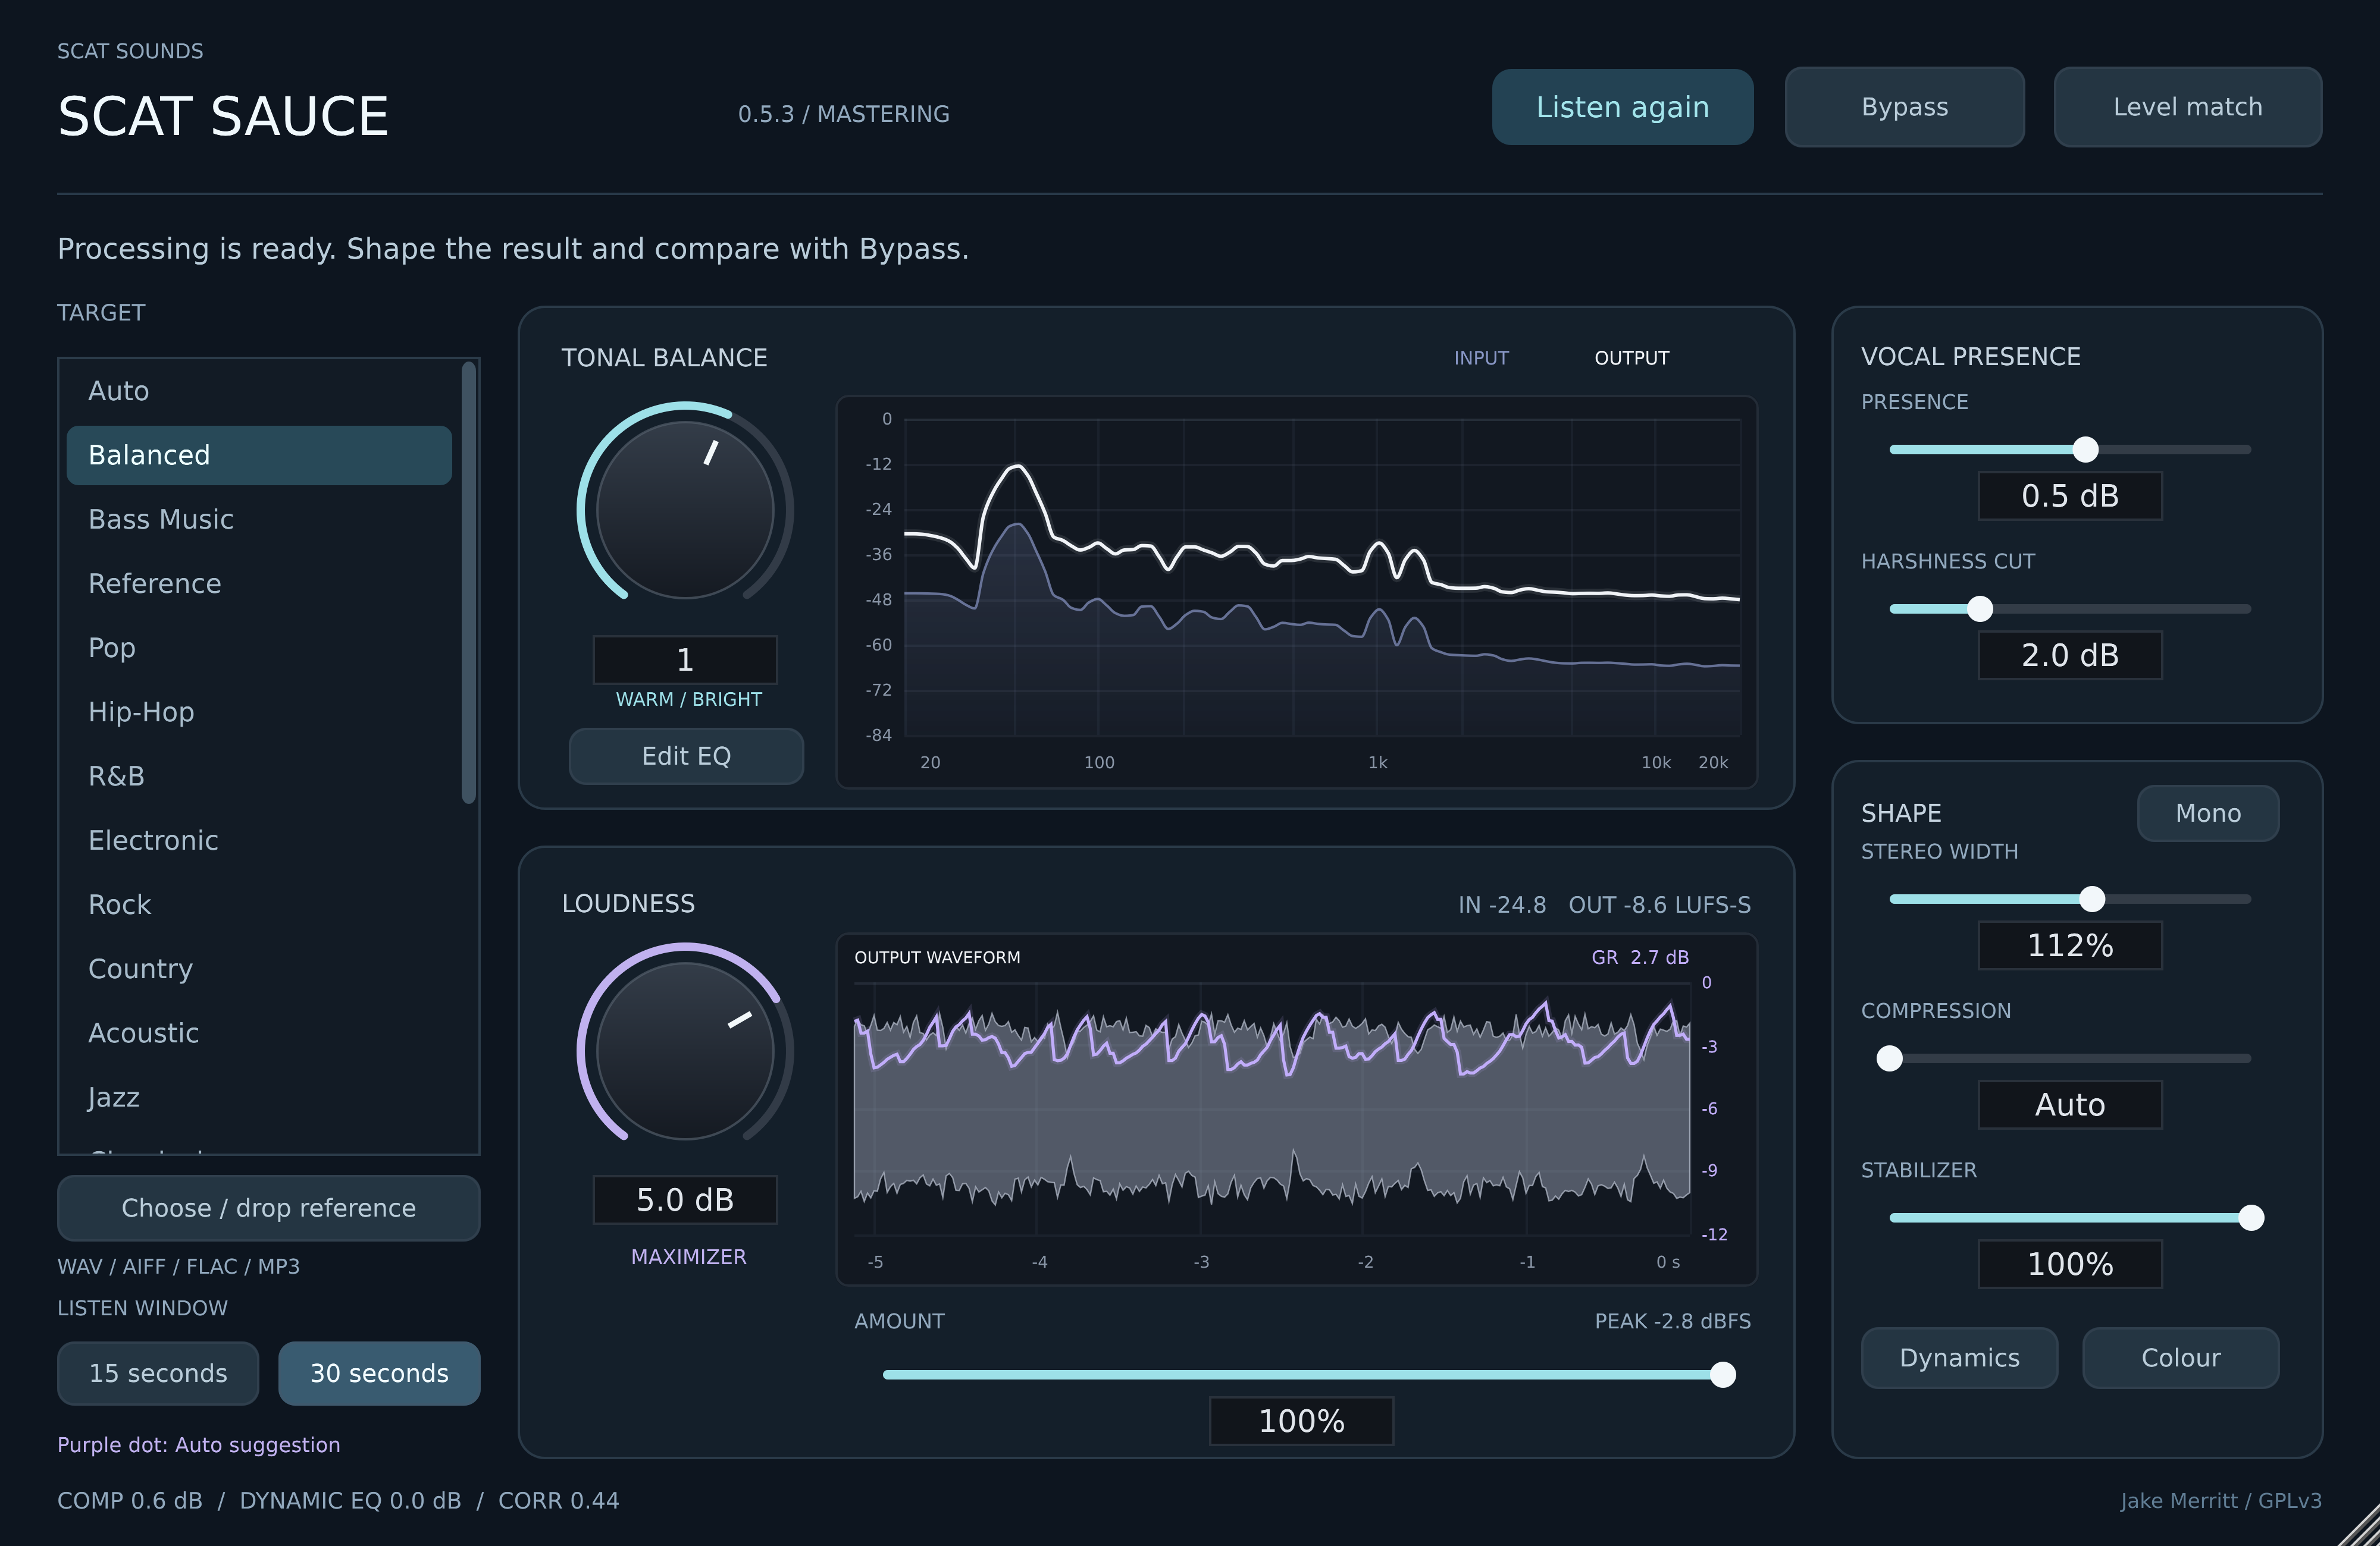Viewport: 2380px width, 1546px height.
Task: Select the Balanced target
Action: pos(259,455)
